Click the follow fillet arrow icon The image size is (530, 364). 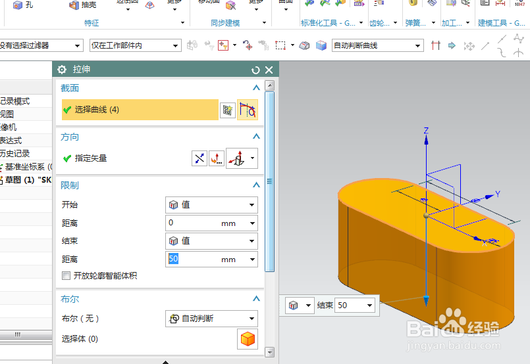coord(452,45)
